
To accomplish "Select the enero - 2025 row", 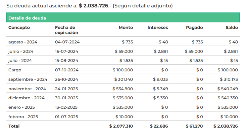I will click(x=123, y=107).
